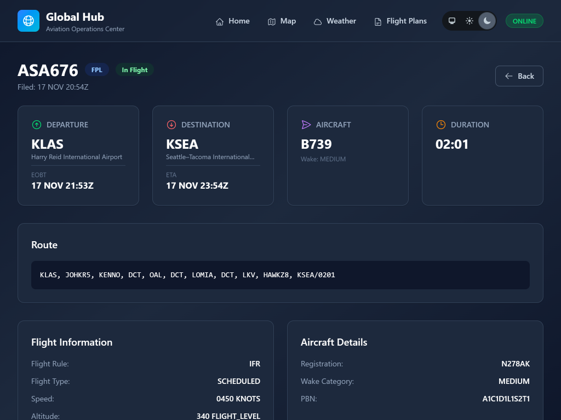Click the green departure arrow icon

click(x=37, y=125)
